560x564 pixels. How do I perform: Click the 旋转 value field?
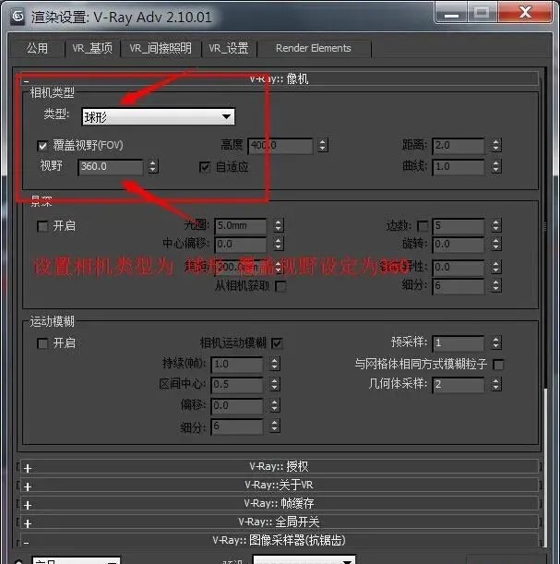coord(459,245)
